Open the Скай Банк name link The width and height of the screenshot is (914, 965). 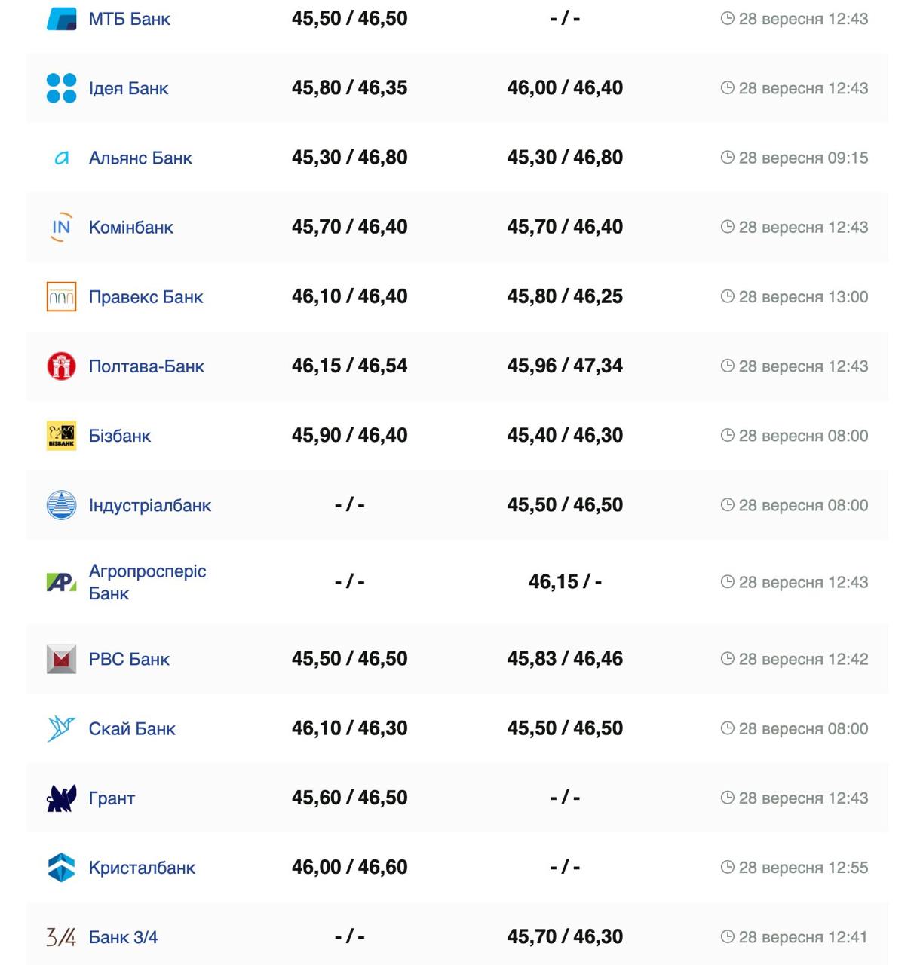tap(132, 728)
